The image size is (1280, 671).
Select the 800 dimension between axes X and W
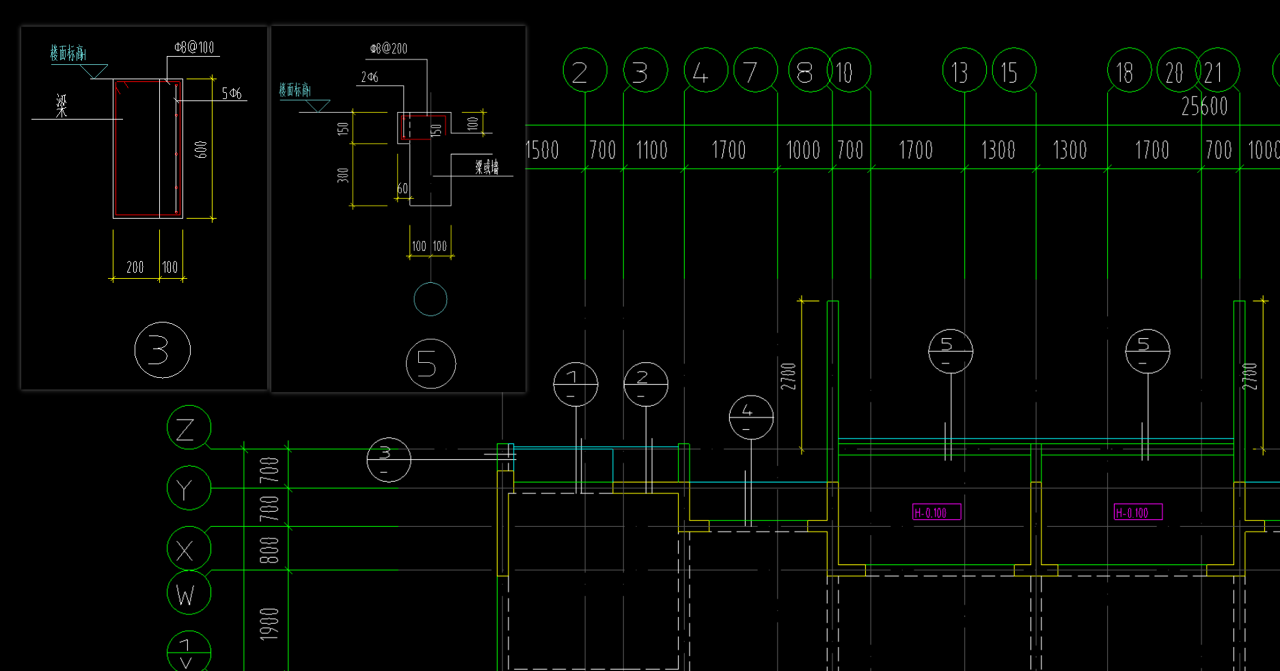269,550
